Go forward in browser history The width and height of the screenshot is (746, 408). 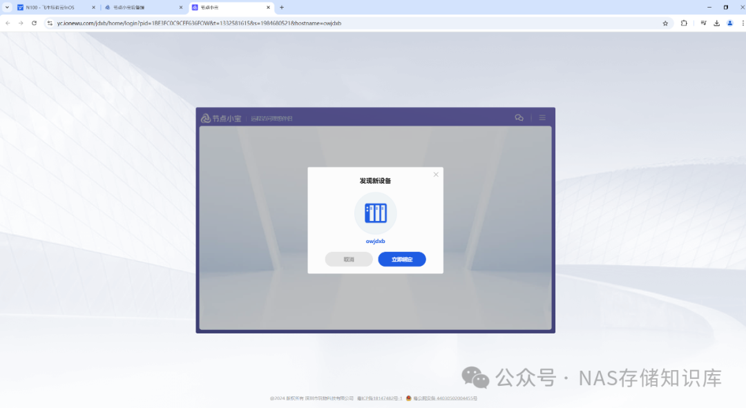[x=21, y=23]
